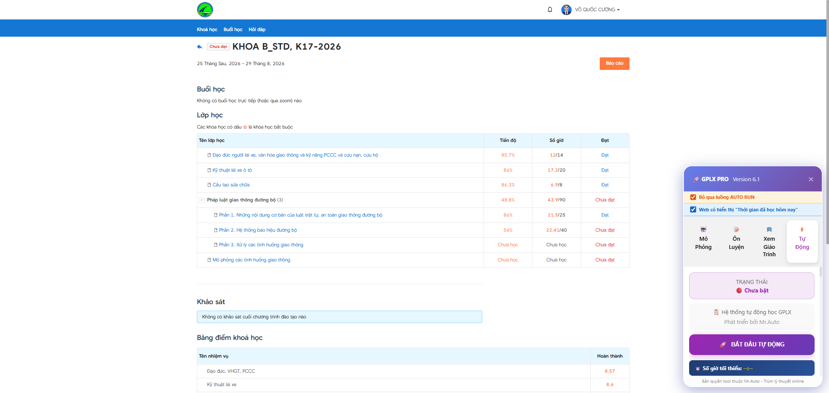Click the Hoàn thành column header

[x=610, y=356]
